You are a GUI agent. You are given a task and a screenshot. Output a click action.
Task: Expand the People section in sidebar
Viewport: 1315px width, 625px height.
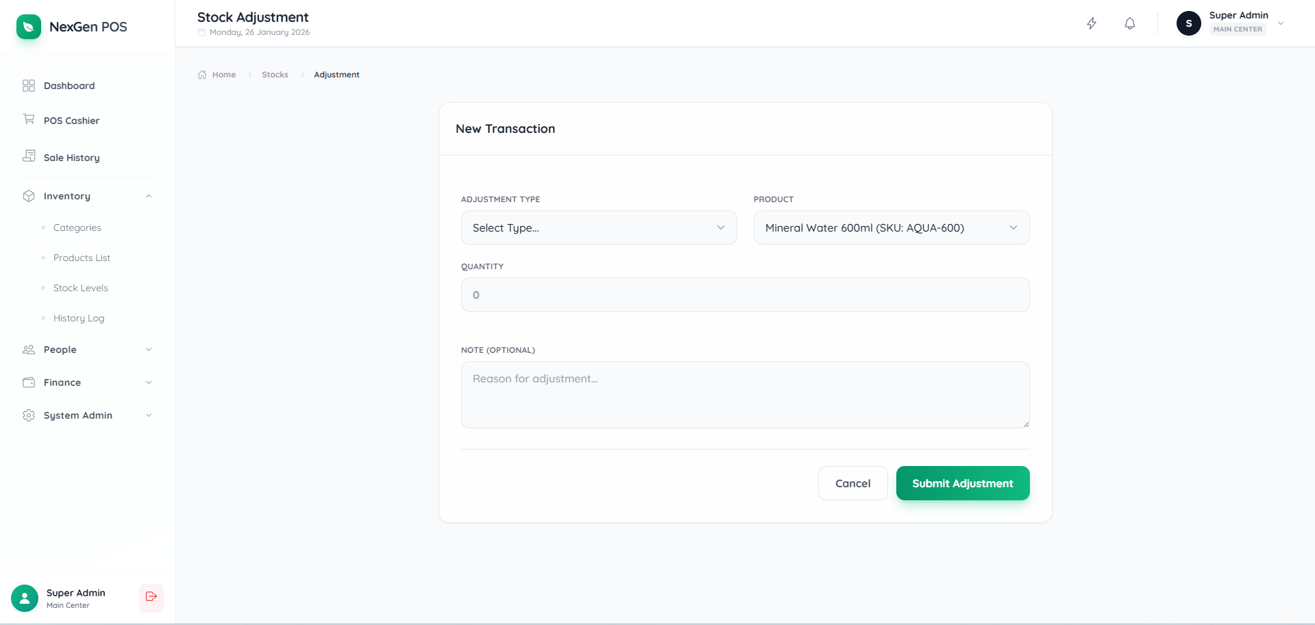(86, 350)
